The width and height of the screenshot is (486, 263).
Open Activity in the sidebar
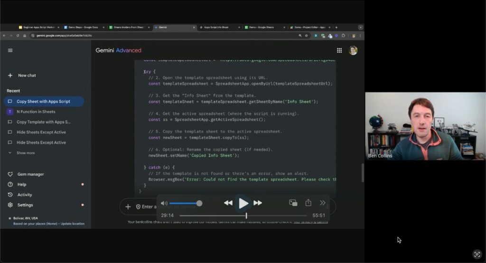[20, 195]
